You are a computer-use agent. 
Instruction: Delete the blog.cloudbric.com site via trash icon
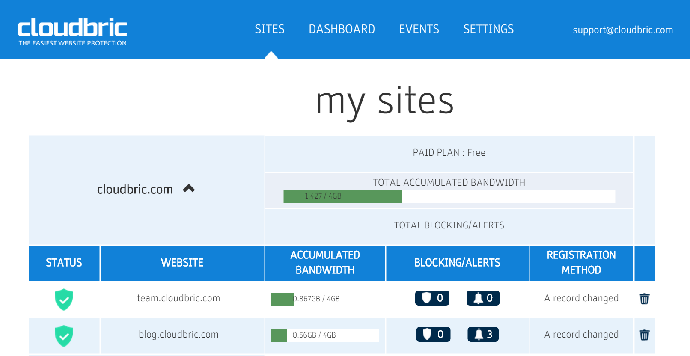click(644, 335)
